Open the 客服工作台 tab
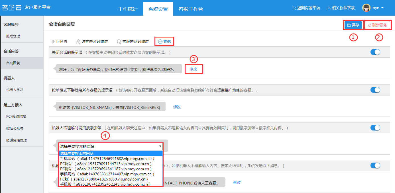 coord(191,9)
